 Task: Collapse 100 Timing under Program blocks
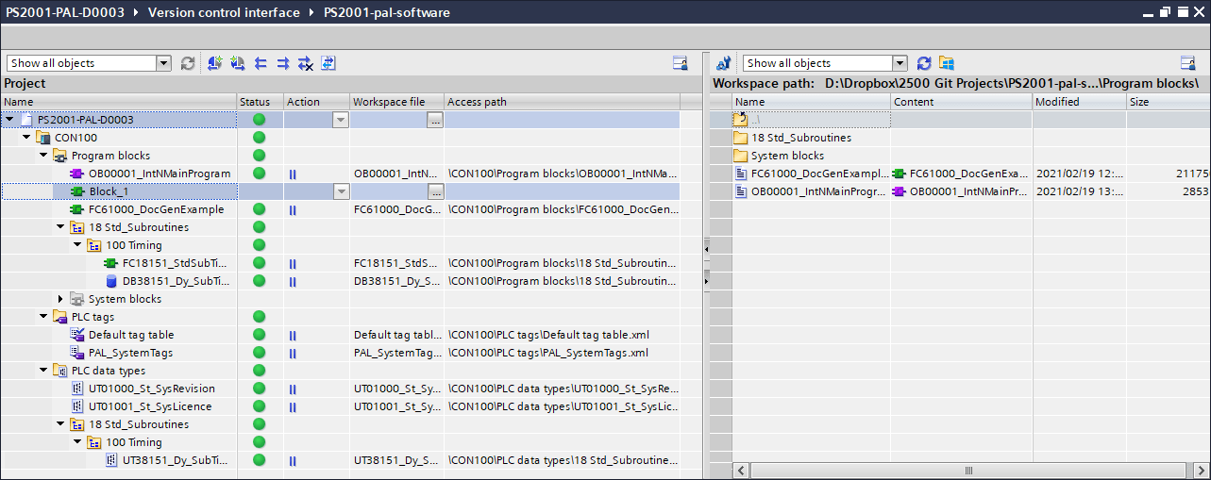click(77, 245)
